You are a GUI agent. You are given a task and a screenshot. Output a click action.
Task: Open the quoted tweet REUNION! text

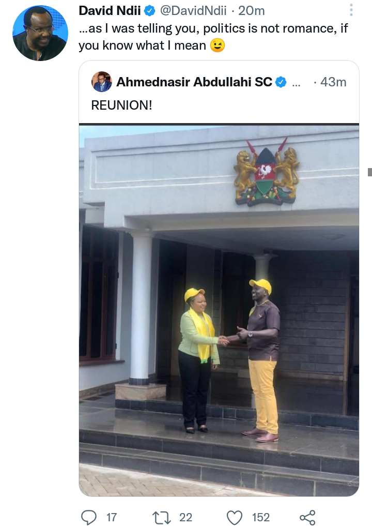(121, 105)
